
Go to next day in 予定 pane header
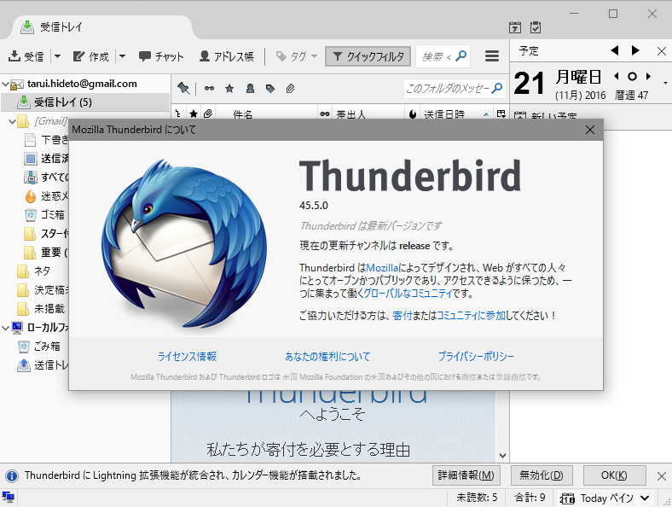[635, 50]
